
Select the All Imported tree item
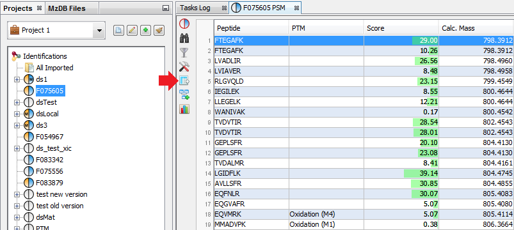pyautogui.click(x=55, y=68)
